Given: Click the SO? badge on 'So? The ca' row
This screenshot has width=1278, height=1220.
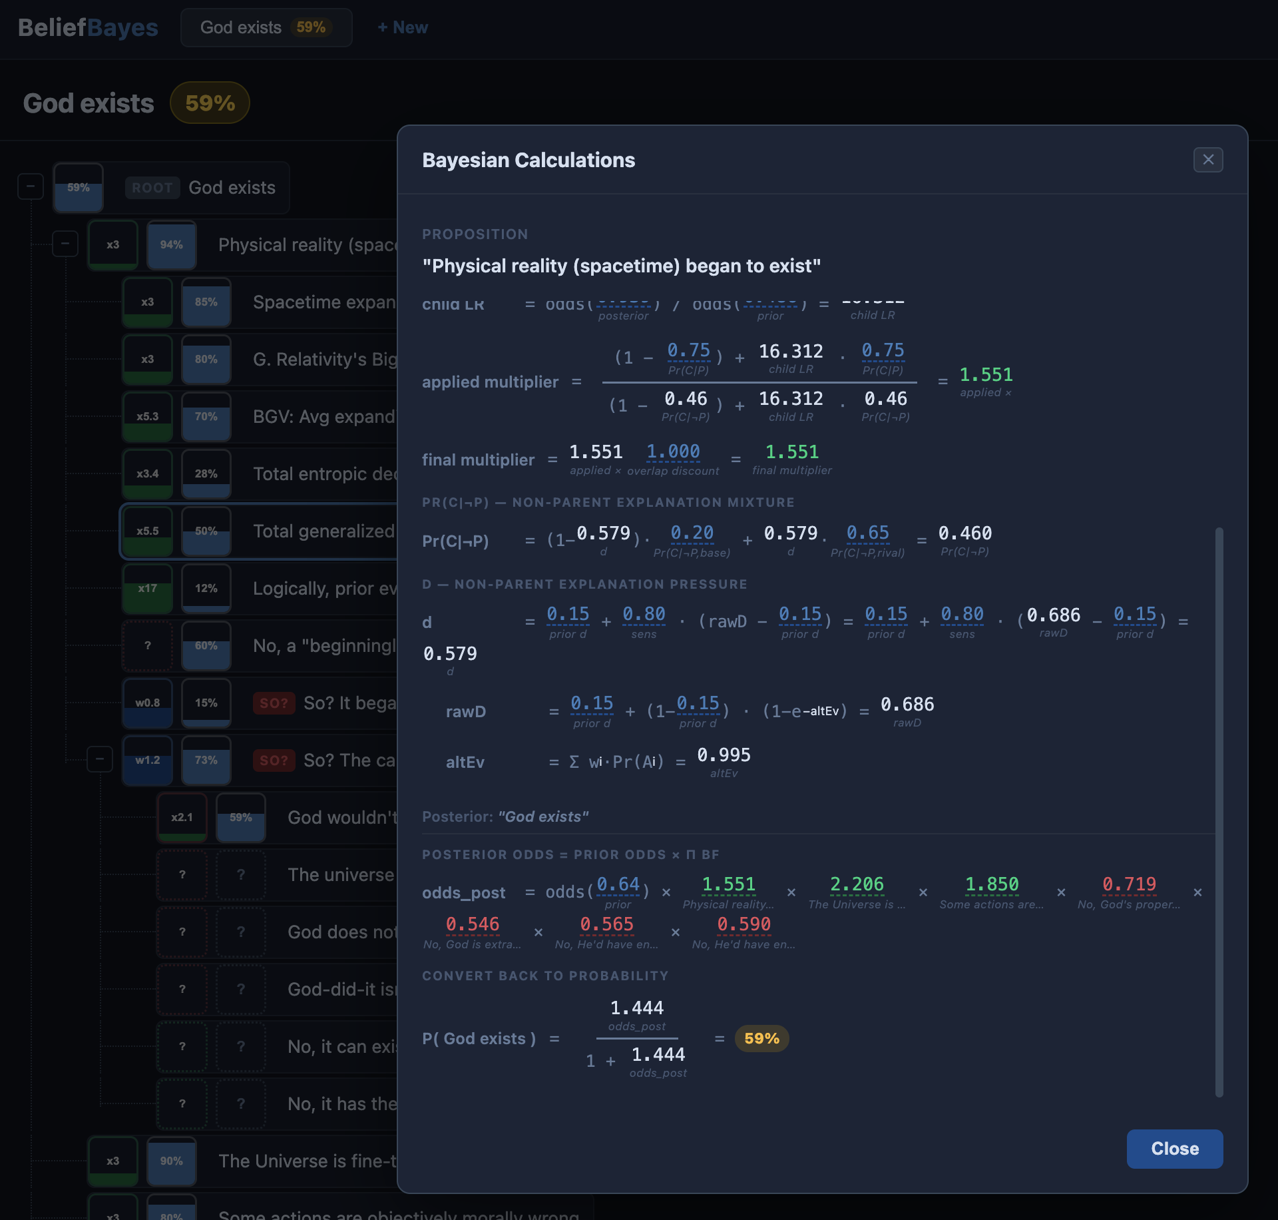Looking at the screenshot, I should (274, 761).
